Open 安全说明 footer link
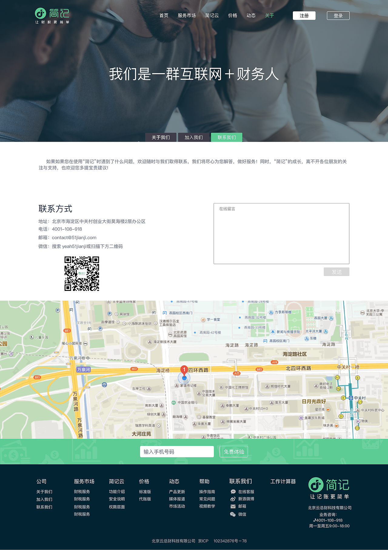The image size is (388, 550). (117, 499)
